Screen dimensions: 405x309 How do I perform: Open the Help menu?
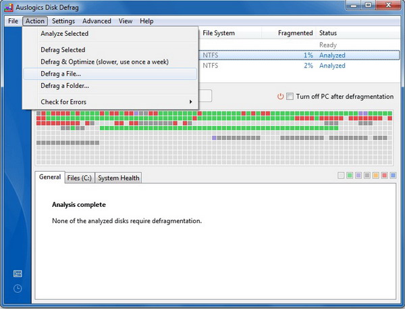tap(146, 21)
